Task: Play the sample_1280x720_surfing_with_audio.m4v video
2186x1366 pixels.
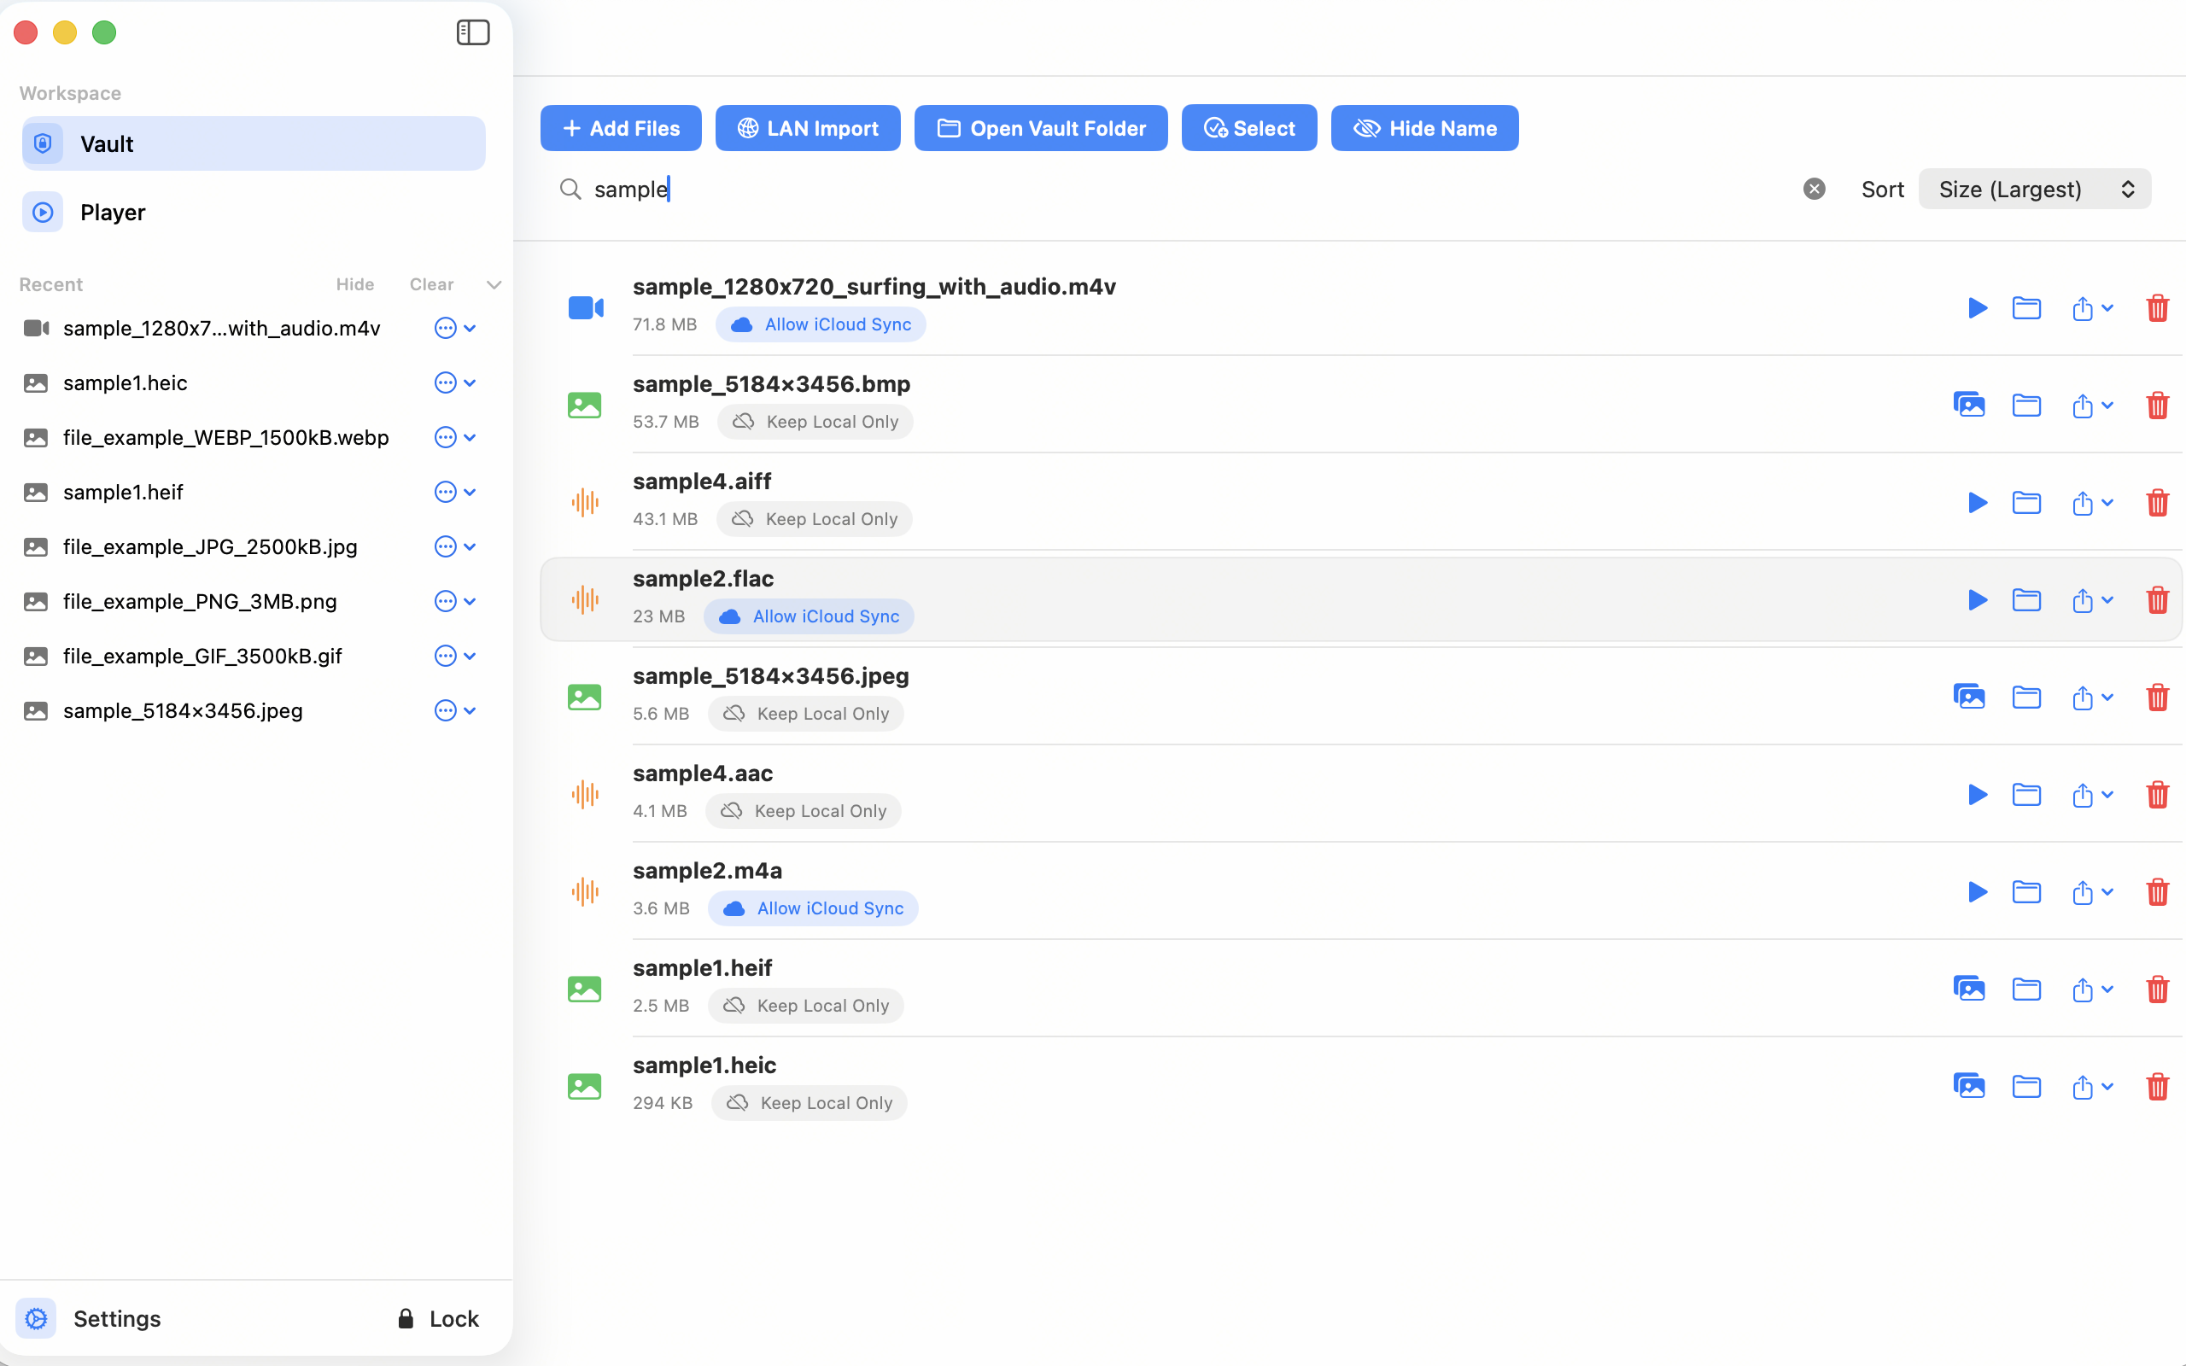Action: coord(1977,308)
